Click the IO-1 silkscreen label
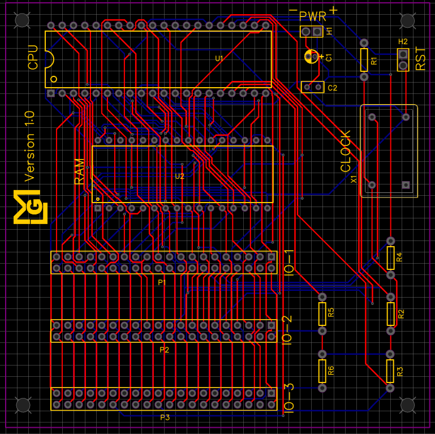 (289, 263)
